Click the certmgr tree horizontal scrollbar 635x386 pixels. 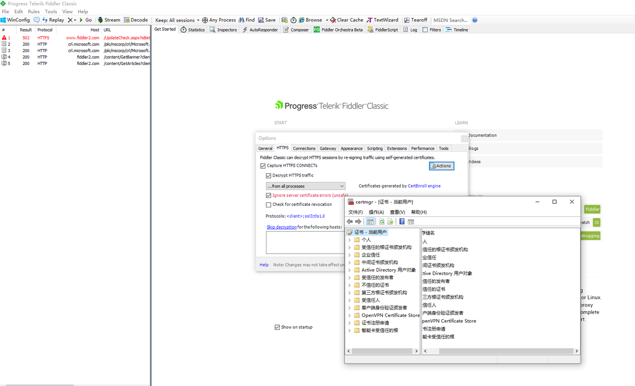pos(382,351)
